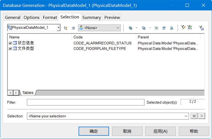Click the Deselect All icon
The image size is (212, 139).
pyautogui.click(x=144, y=28)
